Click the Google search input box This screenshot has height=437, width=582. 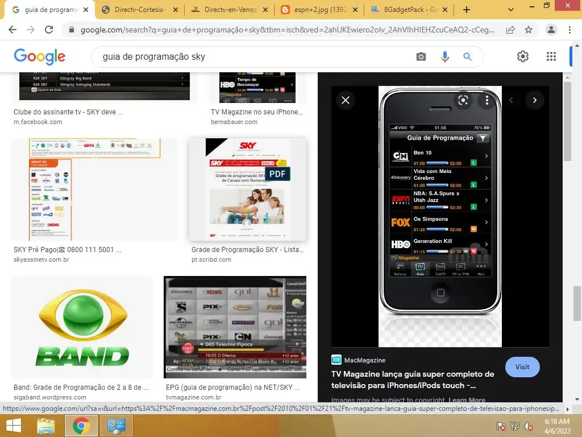256,56
